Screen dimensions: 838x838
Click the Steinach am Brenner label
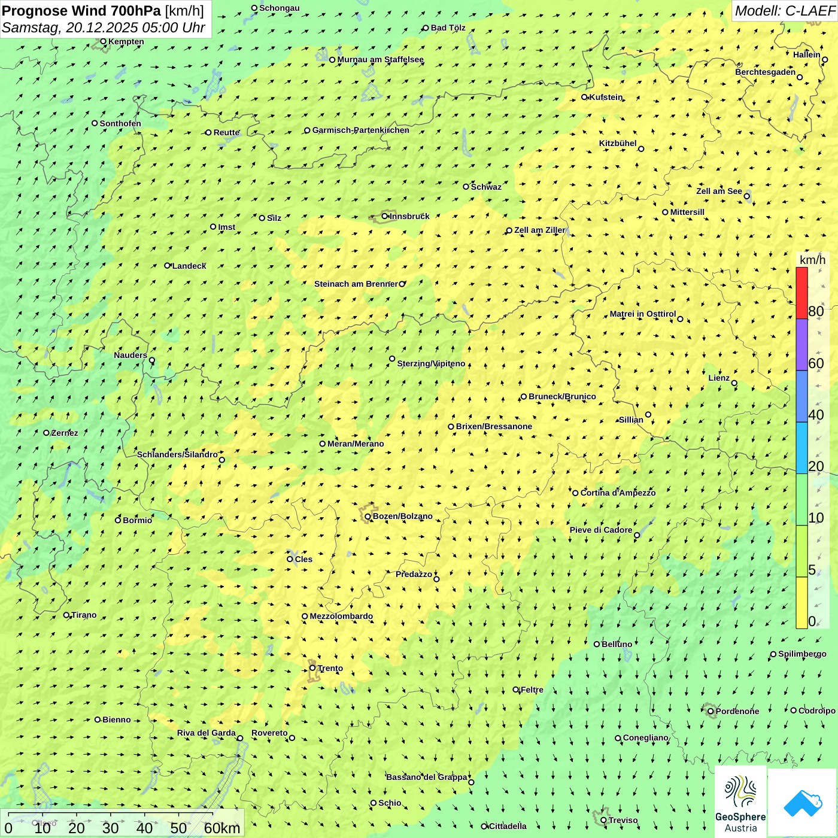(x=356, y=284)
